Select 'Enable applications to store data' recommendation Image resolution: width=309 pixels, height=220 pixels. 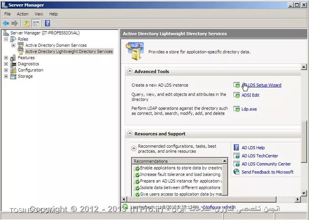tap(178, 168)
